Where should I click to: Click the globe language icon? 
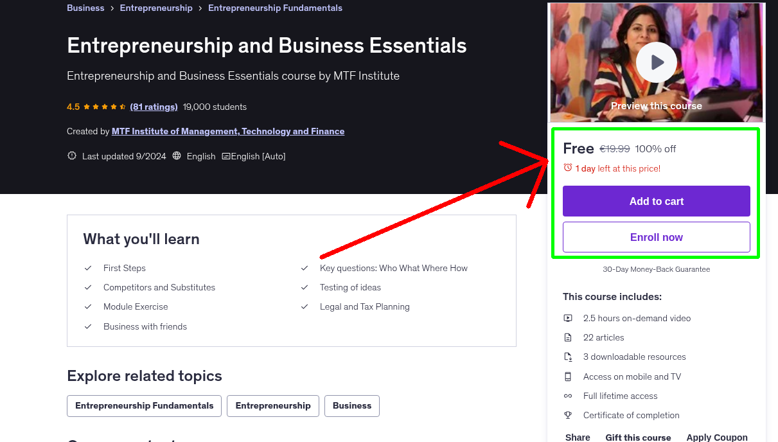pos(177,156)
